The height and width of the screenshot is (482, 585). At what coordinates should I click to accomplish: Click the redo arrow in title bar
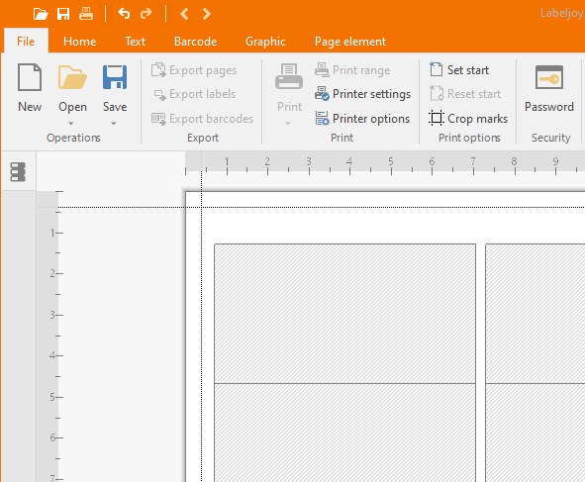tap(146, 14)
